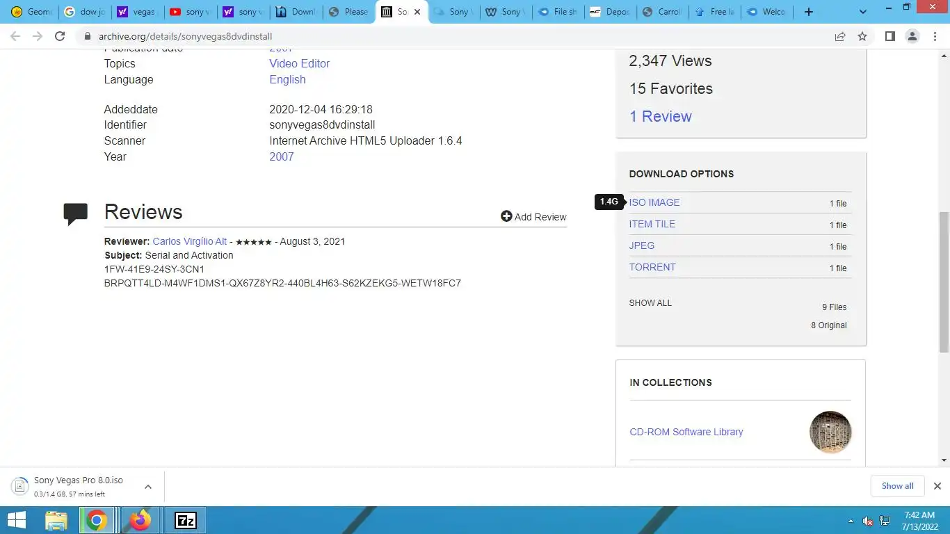Image resolution: width=950 pixels, height=534 pixels.
Task: Download the ITEM TILE file
Action: 652,224
